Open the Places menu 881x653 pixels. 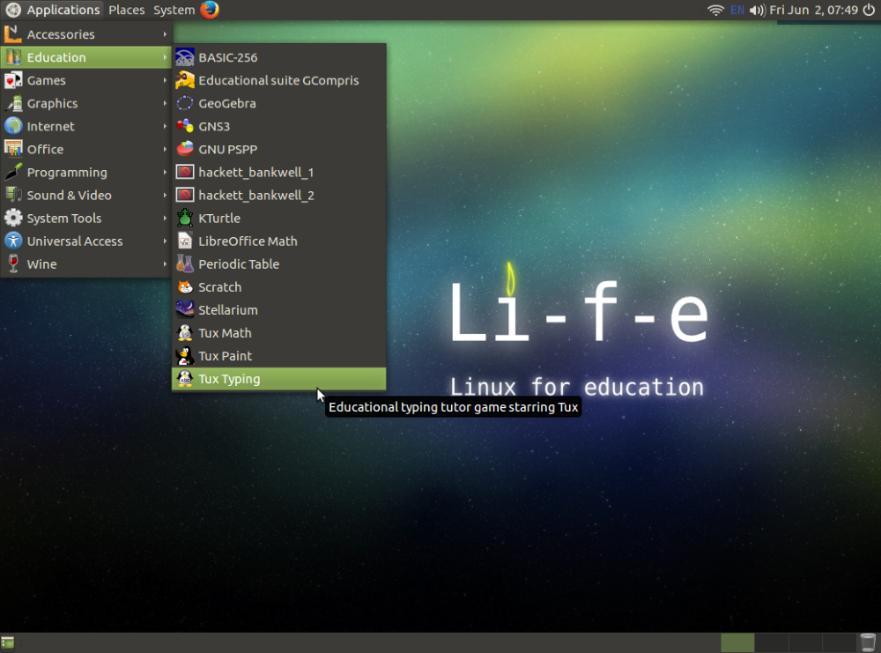pos(126,10)
